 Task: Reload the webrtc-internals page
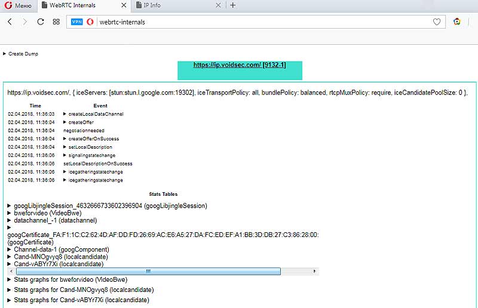[x=41, y=21]
